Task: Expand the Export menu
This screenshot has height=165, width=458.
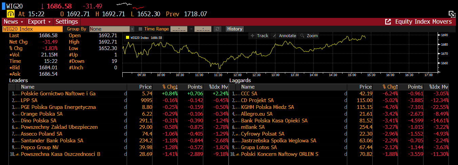Action: click(x=39, y=22)
